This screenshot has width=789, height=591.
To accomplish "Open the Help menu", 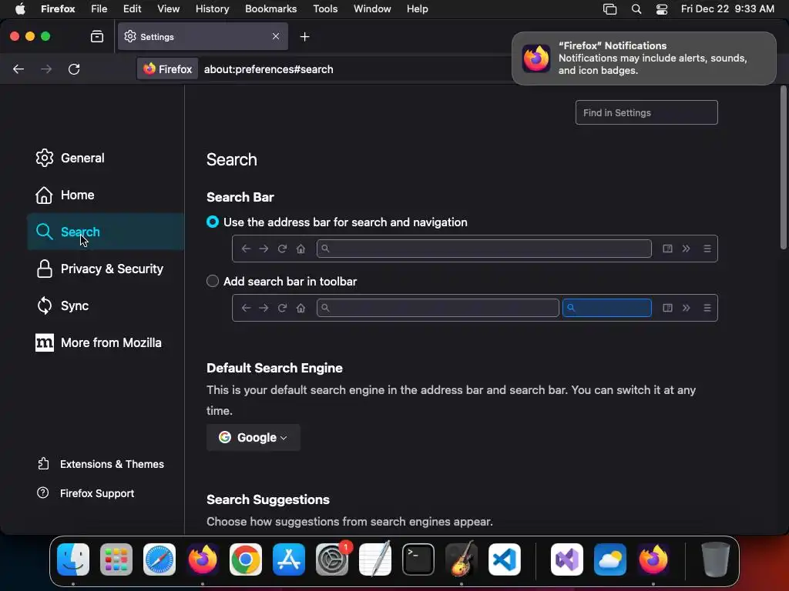I will 417,8.
